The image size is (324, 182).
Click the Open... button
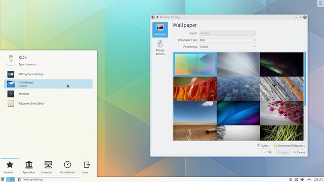coord(263,146)
